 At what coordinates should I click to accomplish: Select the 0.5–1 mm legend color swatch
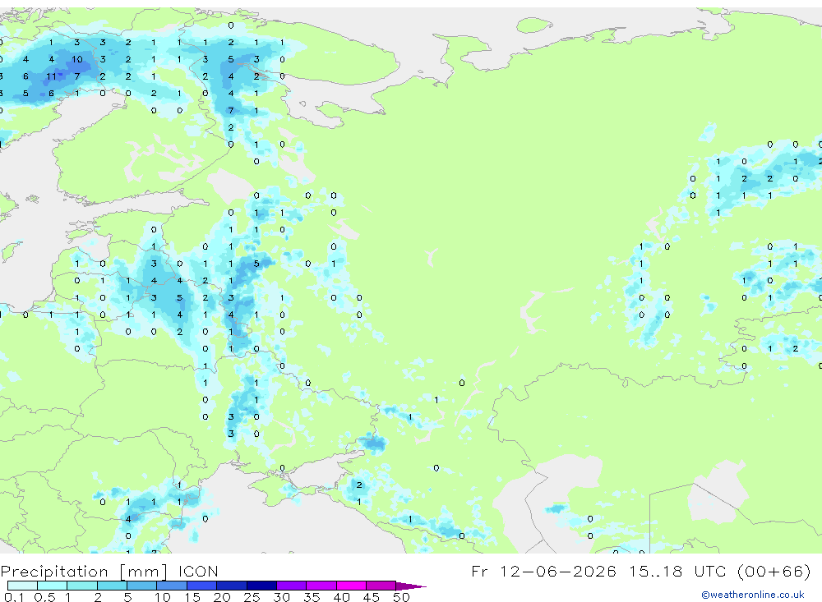tap(53, 586)
